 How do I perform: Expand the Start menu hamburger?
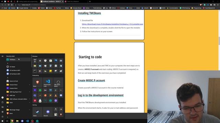coord(2,56)
